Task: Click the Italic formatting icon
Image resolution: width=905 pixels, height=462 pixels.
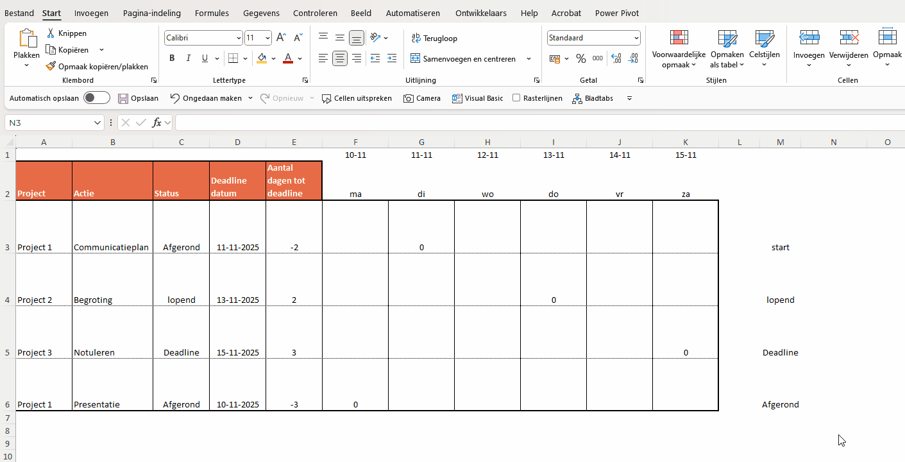Action: point(189,58)
